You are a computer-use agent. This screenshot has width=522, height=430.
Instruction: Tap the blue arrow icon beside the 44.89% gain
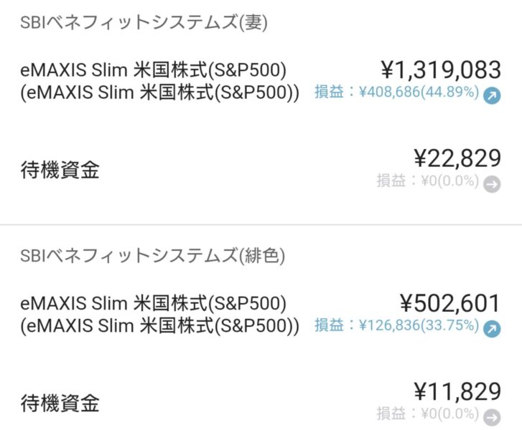(492, 95)
